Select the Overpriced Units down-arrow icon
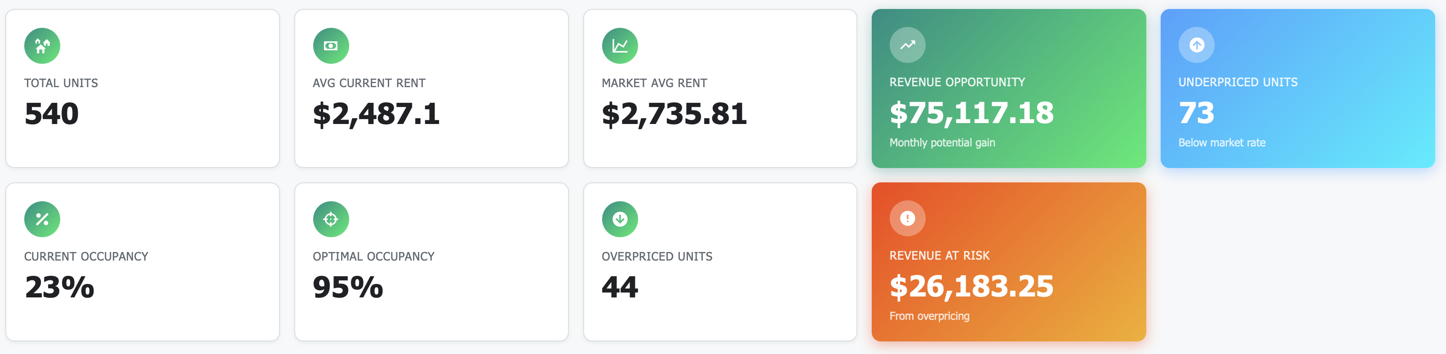Screen dimensions: 1446x354 (619, 219)
